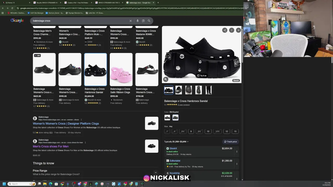Open UniFi Site Manager bookmark
This screenshot has height=187, width=333.
click(36, 13)
